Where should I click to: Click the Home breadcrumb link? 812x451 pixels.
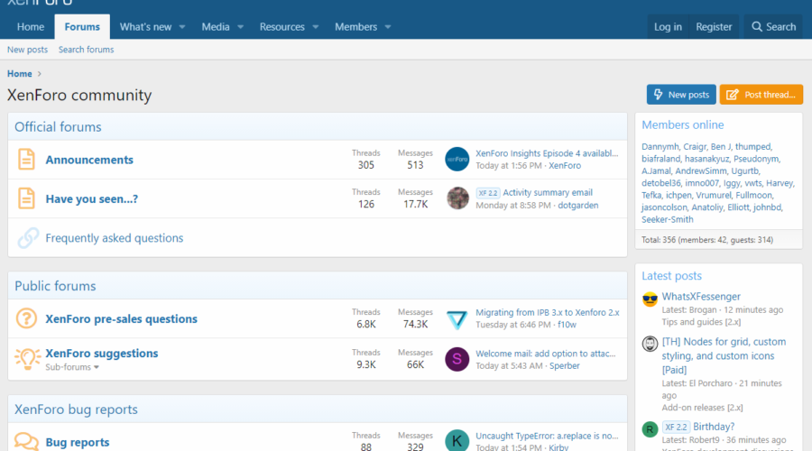(x=20, y=74)
